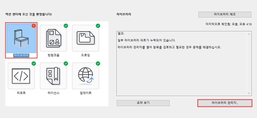The image size is (257, 118).
Task: Select the 드로잉 category icon
Action: pyautogui.click(x=86, y=39)
